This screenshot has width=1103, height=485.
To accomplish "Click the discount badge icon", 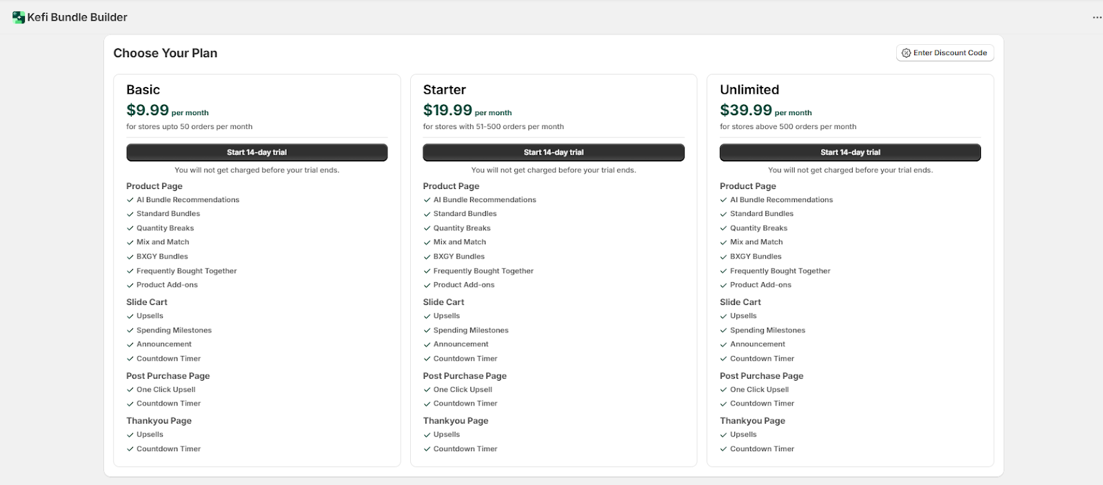I will [906, 53].
